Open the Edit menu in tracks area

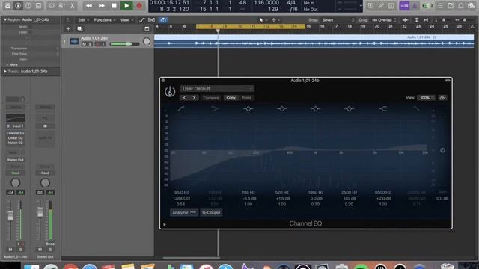pos(83,20)
